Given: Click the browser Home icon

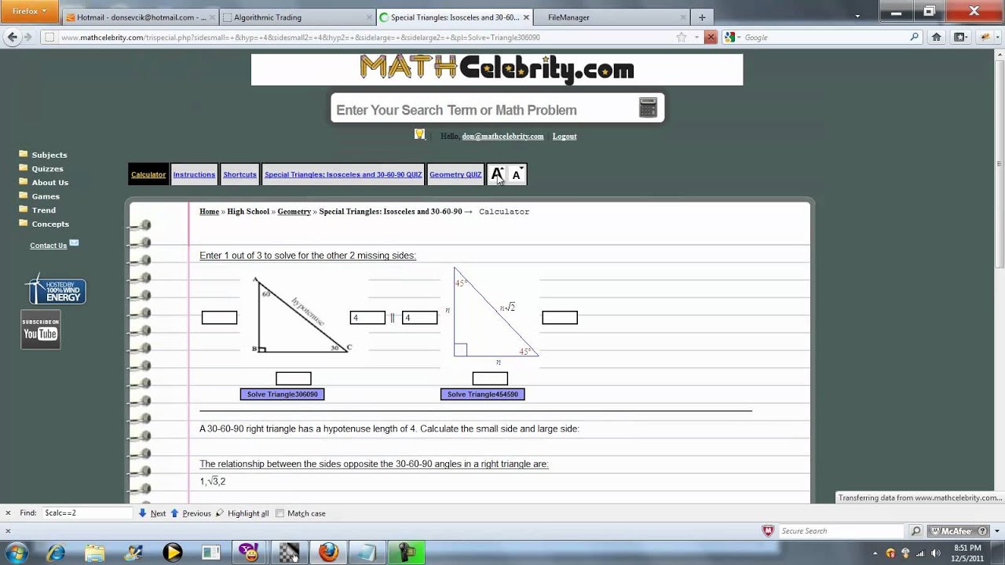Looking at the screenshot, I should (x=936, y=37).
